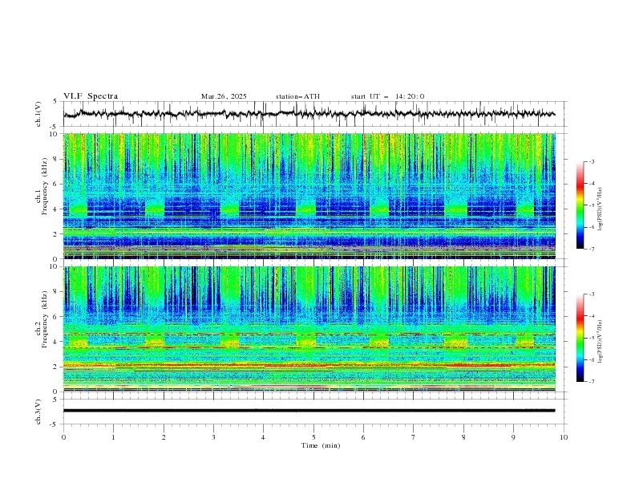Click the ch.1 spectrogram panel
635x491 pixels.
(x=309, y=196)
